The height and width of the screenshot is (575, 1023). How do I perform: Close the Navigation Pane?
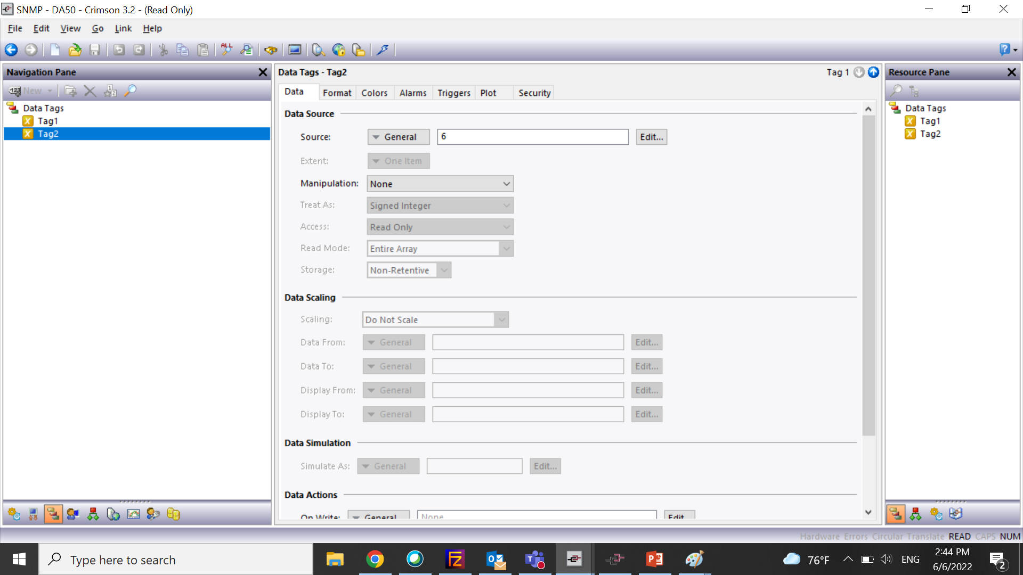(x=263, y=72)
